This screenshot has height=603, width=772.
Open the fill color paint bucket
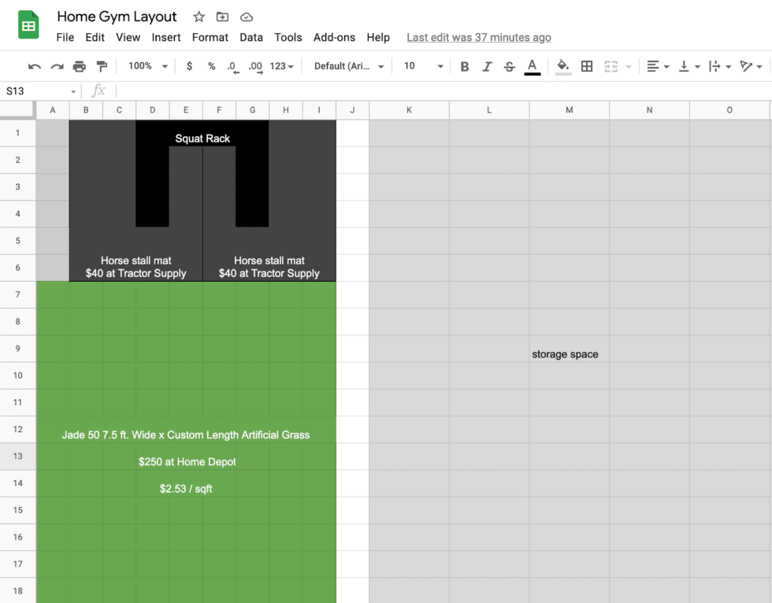tap(562, 67)
